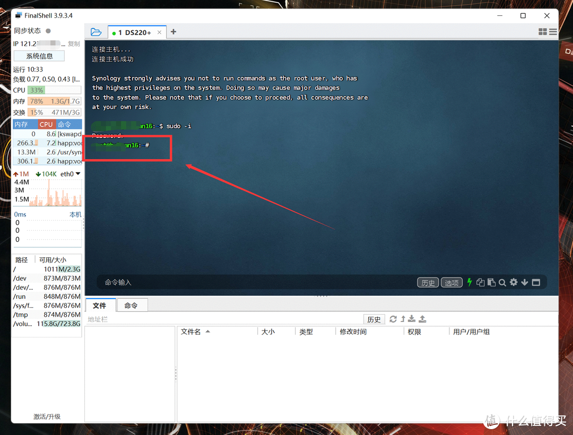Switch sessions to list view layout
Image resolution: width=573 pixels, height=435 pixels.
(x=552, y=32)
